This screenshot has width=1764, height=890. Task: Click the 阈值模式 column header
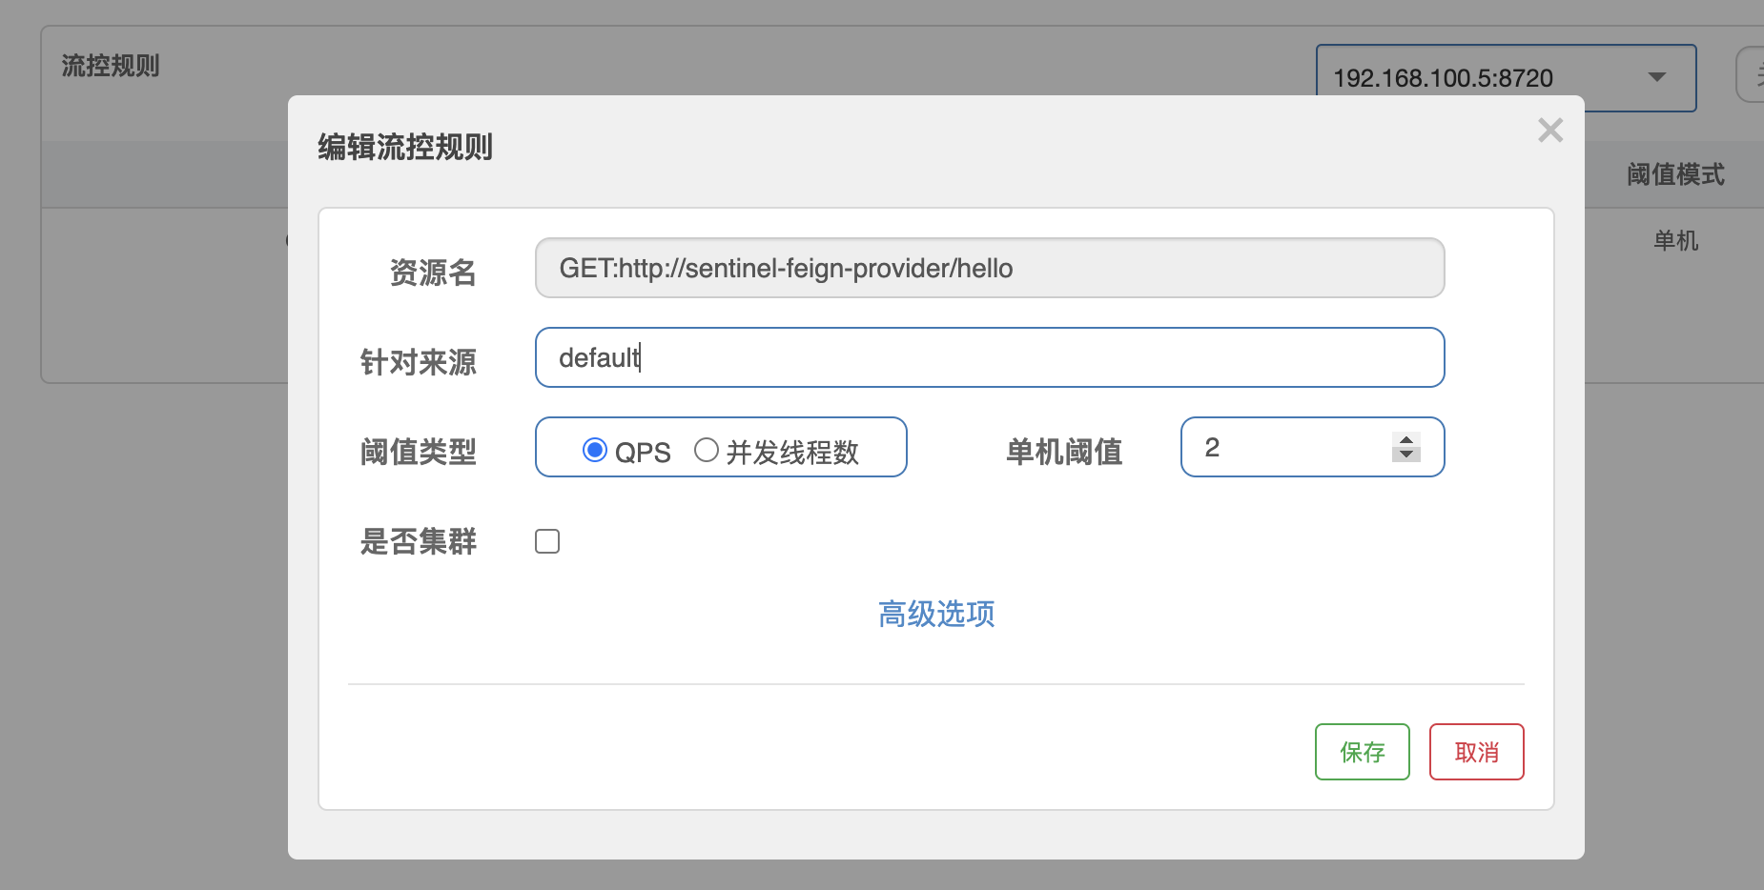[1676, 174]
